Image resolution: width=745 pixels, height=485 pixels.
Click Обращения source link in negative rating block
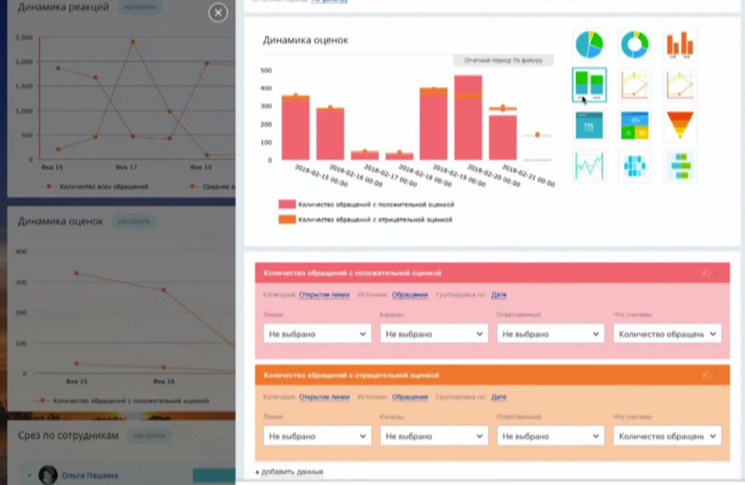click(410, 396)
